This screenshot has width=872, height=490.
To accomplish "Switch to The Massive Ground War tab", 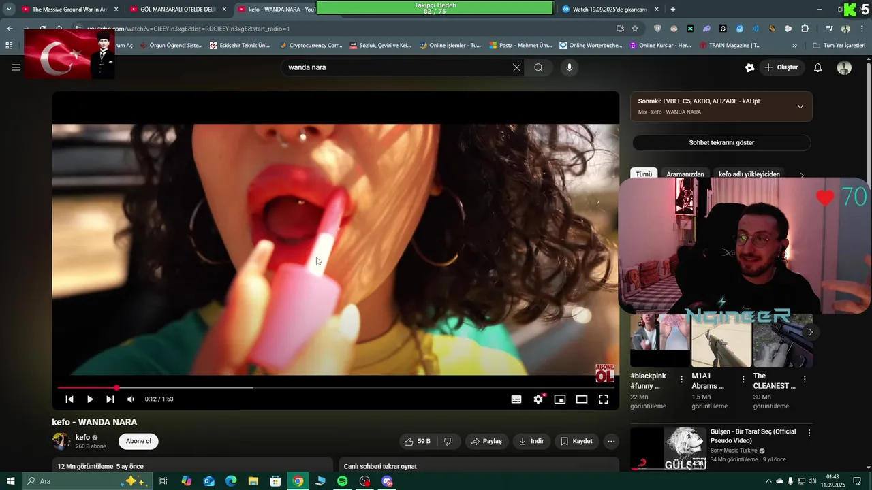I will coord(70,10).
